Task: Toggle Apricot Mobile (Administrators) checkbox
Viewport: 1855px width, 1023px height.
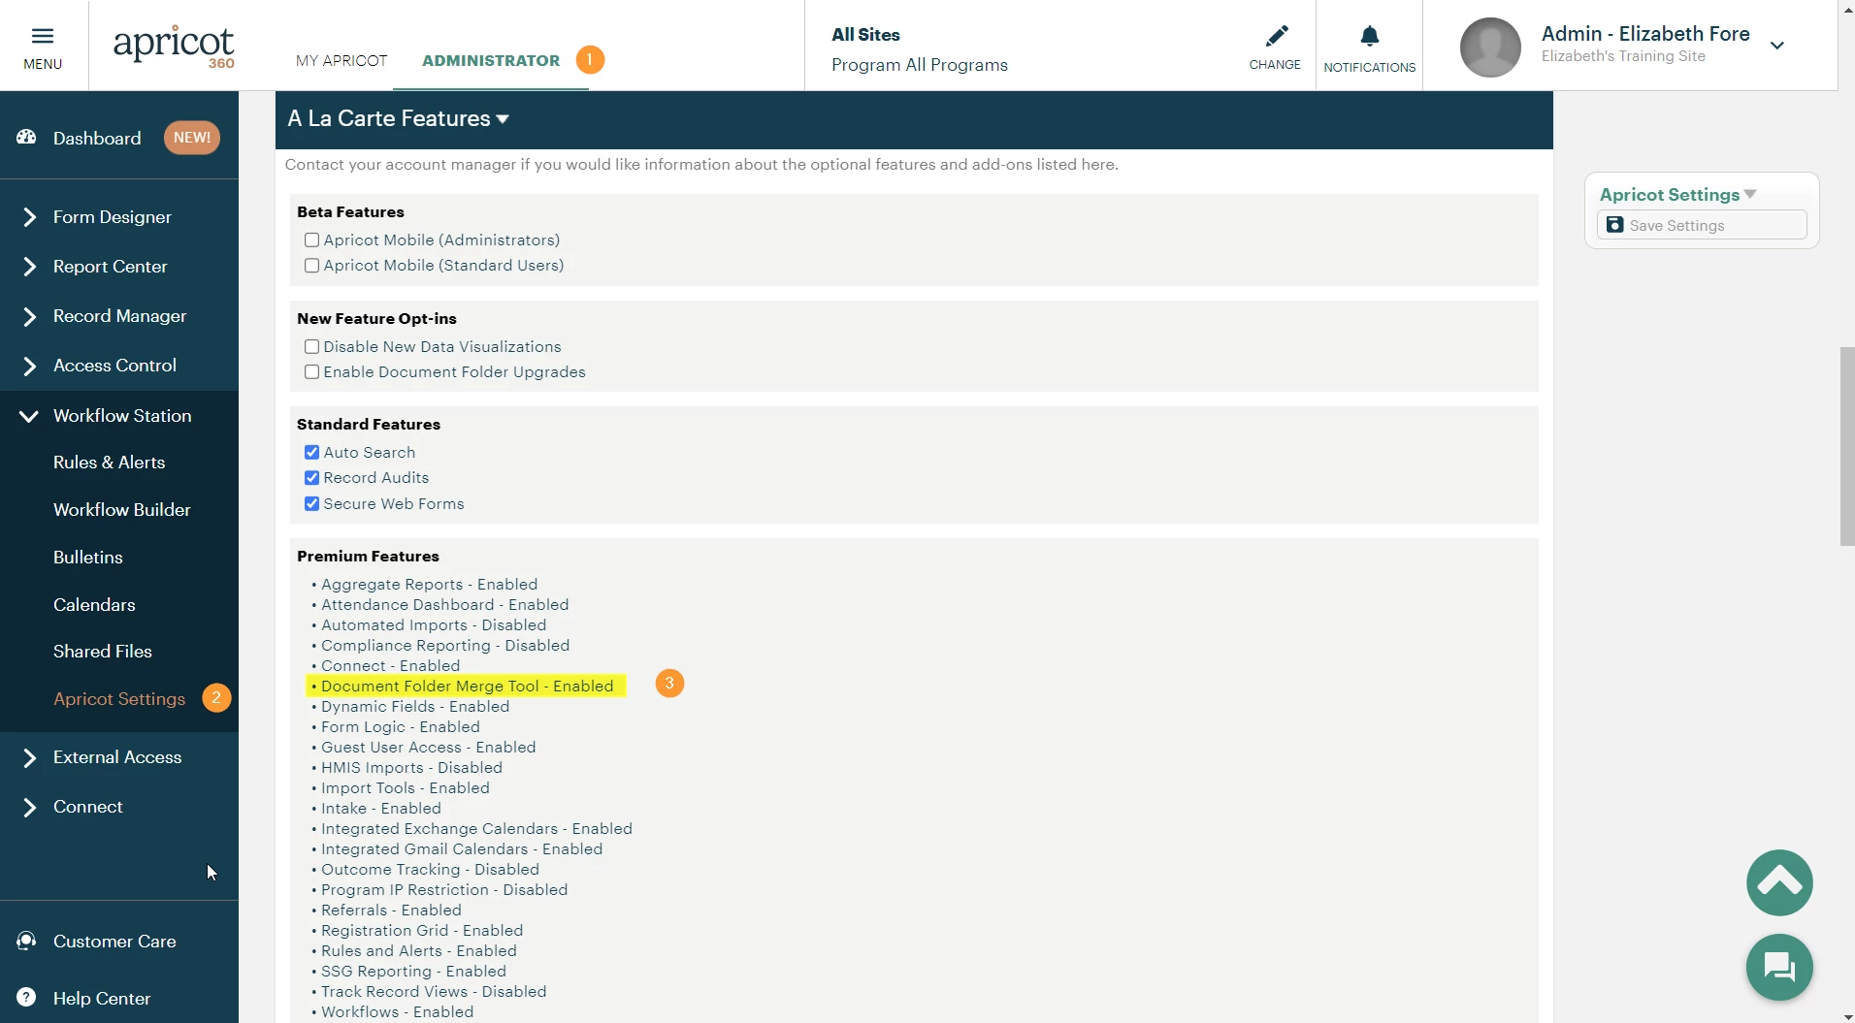Action: point(311,240)
